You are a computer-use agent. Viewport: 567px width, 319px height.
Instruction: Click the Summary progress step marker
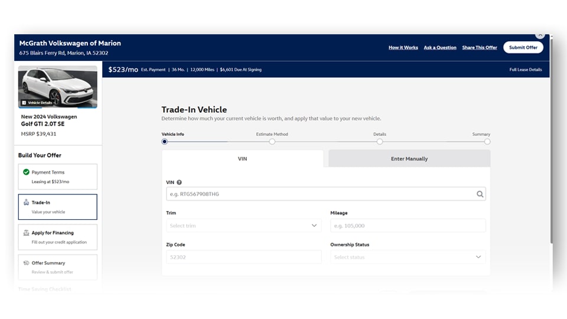(487, 142)
